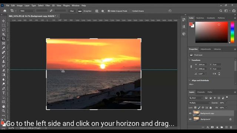The height and width of the screenshot is (133, 237).
Task: Click in the color picker field
Action: click(x=211, y=32)
